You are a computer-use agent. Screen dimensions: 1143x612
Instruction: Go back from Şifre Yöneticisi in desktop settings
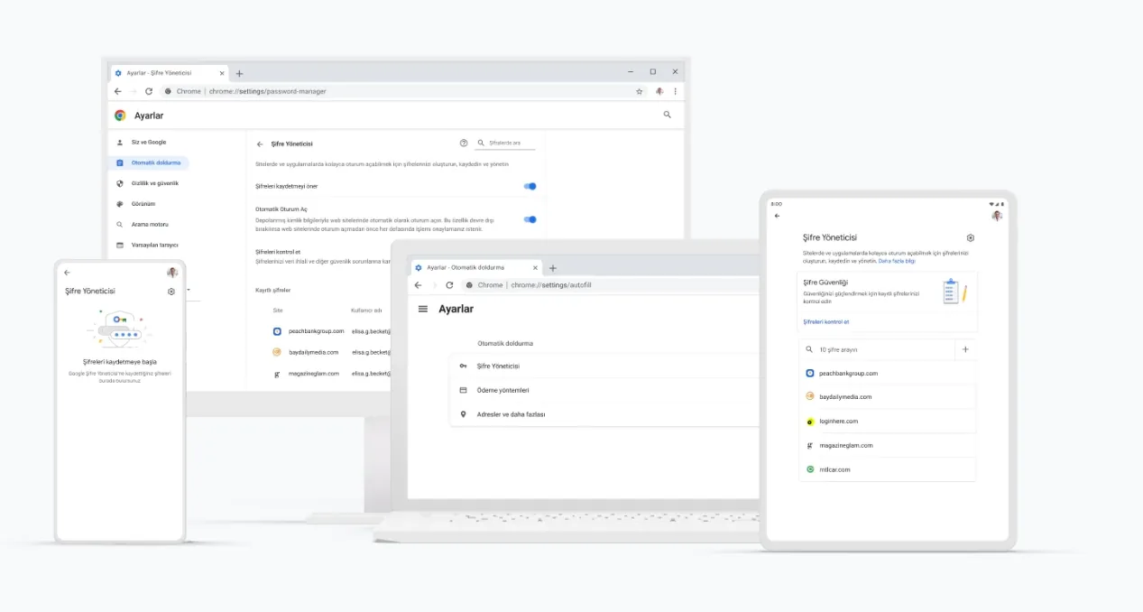coord(260,144)
